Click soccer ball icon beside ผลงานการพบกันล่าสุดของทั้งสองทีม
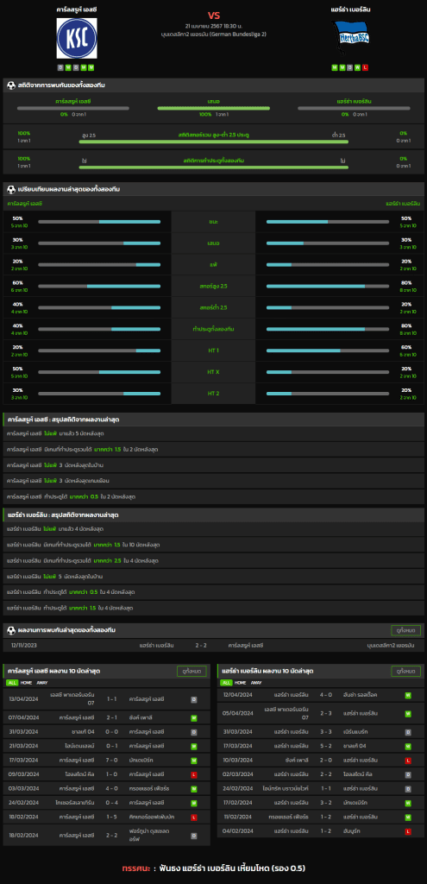The image size is (427, 884). (10, 629)
